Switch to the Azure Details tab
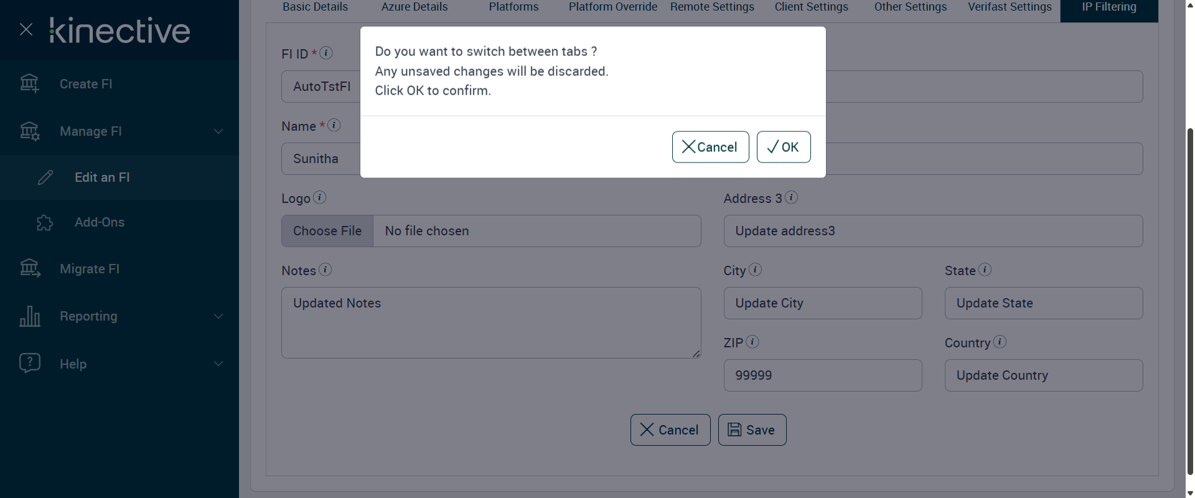 coord(415,7)
